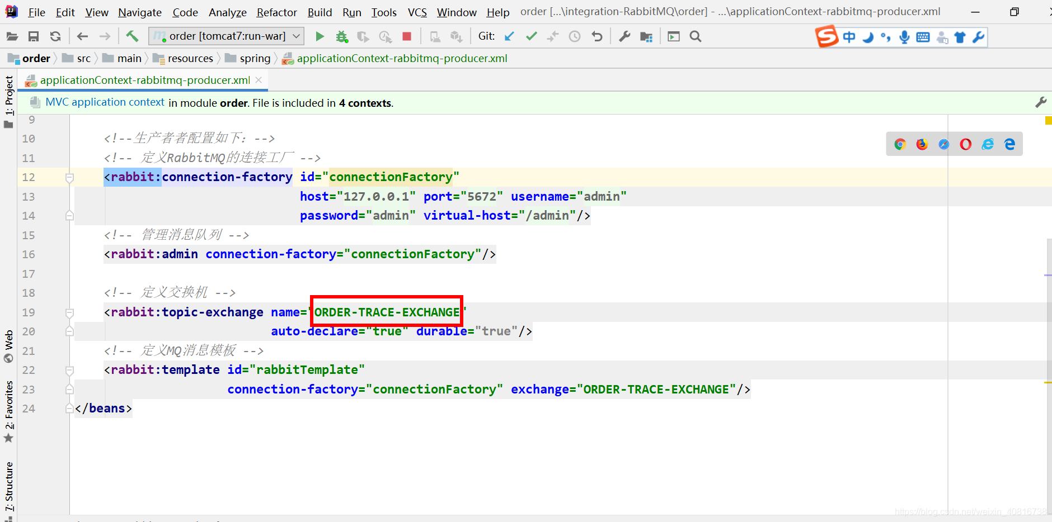This screenshot has width=1052, height=522.
Task: Click Sogou voice input microphone
Action: pyautogui.click(x=904, y=37)
